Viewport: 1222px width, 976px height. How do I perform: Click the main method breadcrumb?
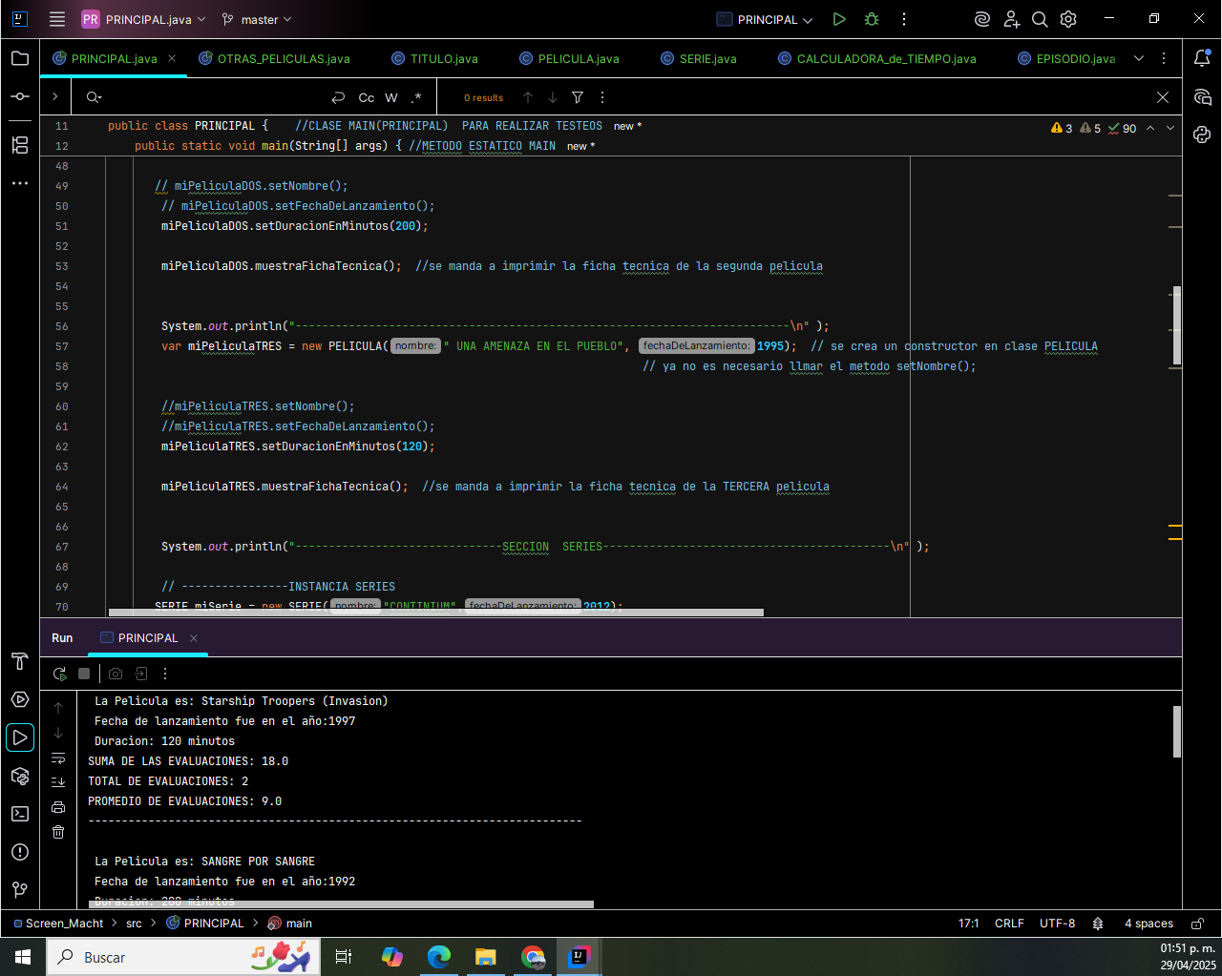(x=290, y=924)
